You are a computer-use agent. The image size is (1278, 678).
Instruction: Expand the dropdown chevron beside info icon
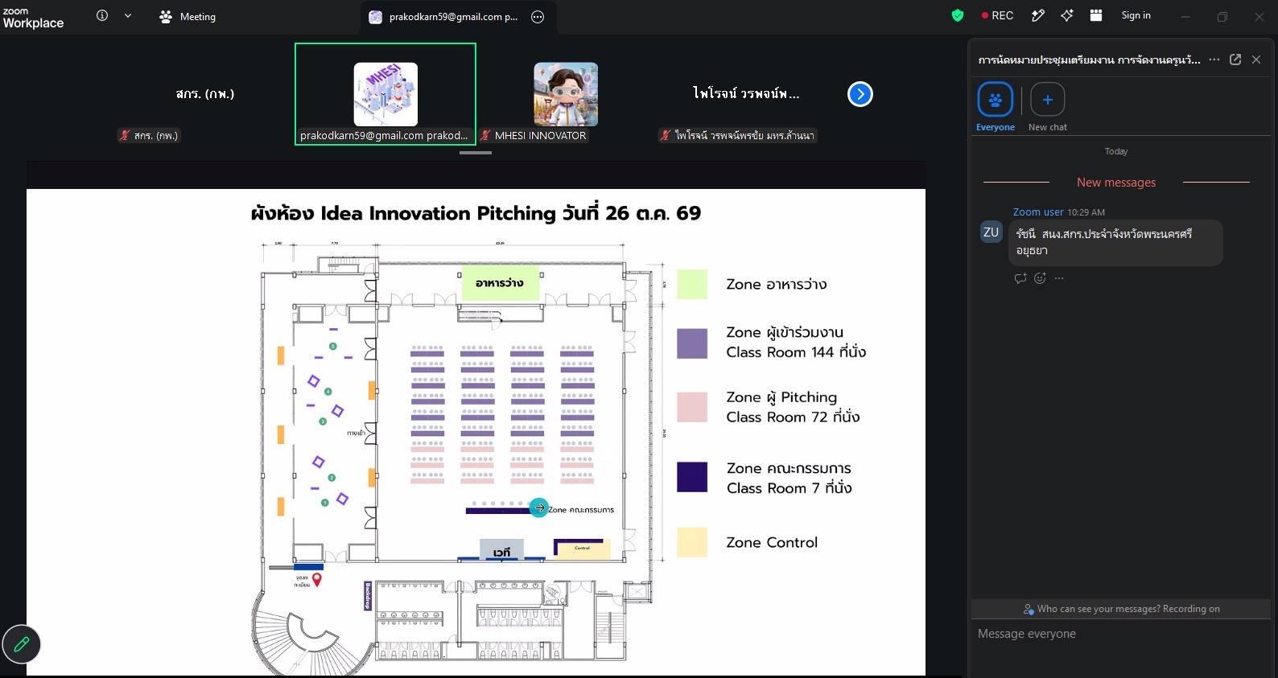click(x=128, y=15)
